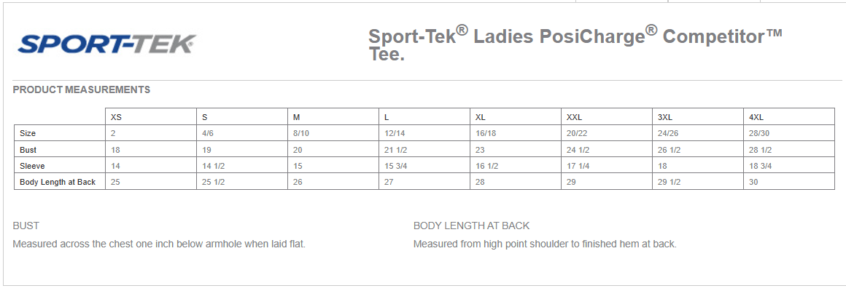Click the 12/14 size cell
The width and height of the screenshot is (846, 307).
(x=394, y=134)
